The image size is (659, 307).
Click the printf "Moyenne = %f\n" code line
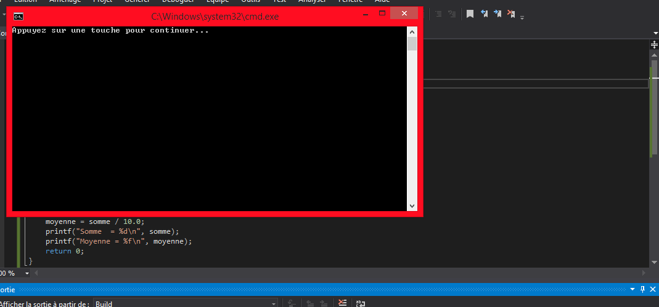coord(118,241)
